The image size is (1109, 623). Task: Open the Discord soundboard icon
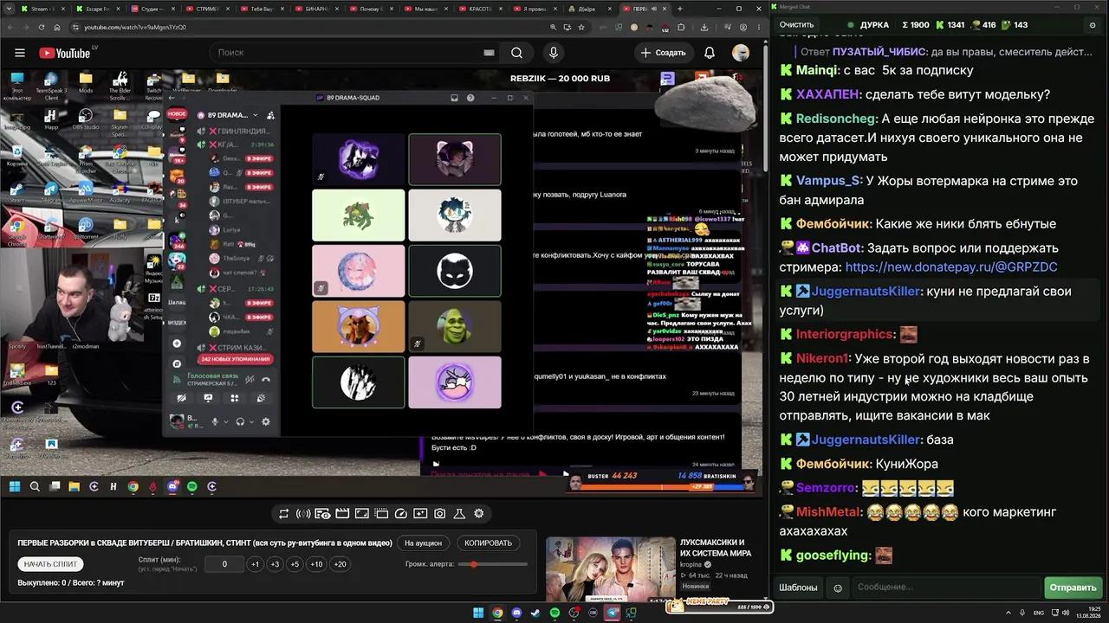click(x=261, y=399)
